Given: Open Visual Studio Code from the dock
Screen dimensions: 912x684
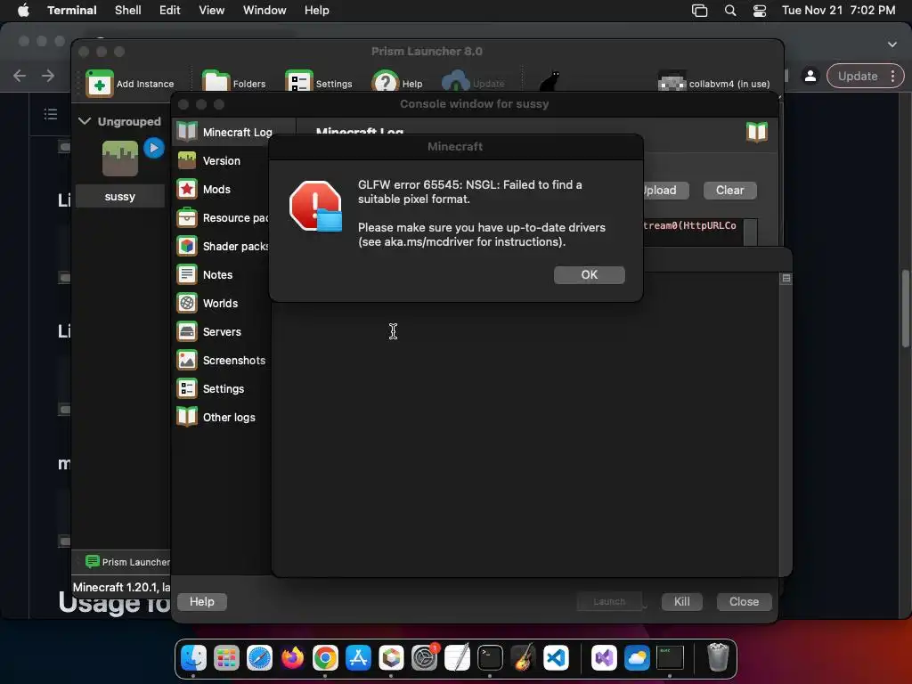Looking at the screenshot, I should pyautogui.click(x=556, y=658).
